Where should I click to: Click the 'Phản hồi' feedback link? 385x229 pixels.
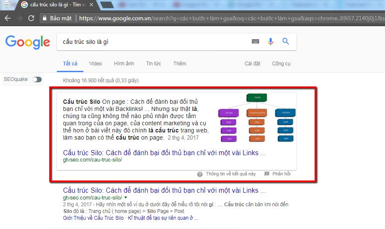pos(281,174)
